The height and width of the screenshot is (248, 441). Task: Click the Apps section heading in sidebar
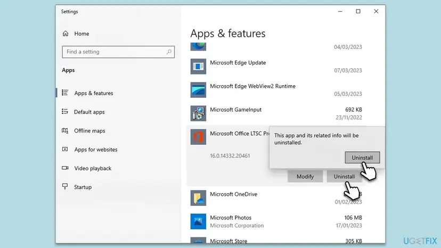[x=68, y=70]
